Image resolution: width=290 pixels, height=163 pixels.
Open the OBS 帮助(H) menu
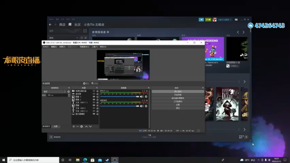[x=103, y=47]
